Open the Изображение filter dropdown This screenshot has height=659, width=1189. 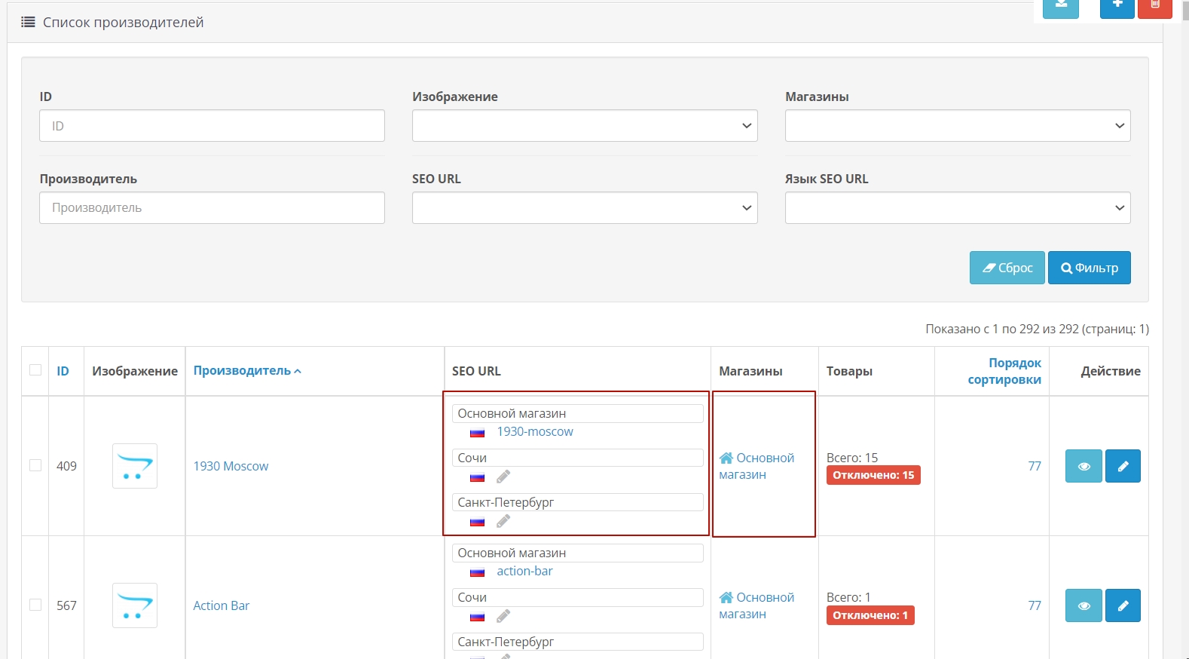click(x=584, y=126)
